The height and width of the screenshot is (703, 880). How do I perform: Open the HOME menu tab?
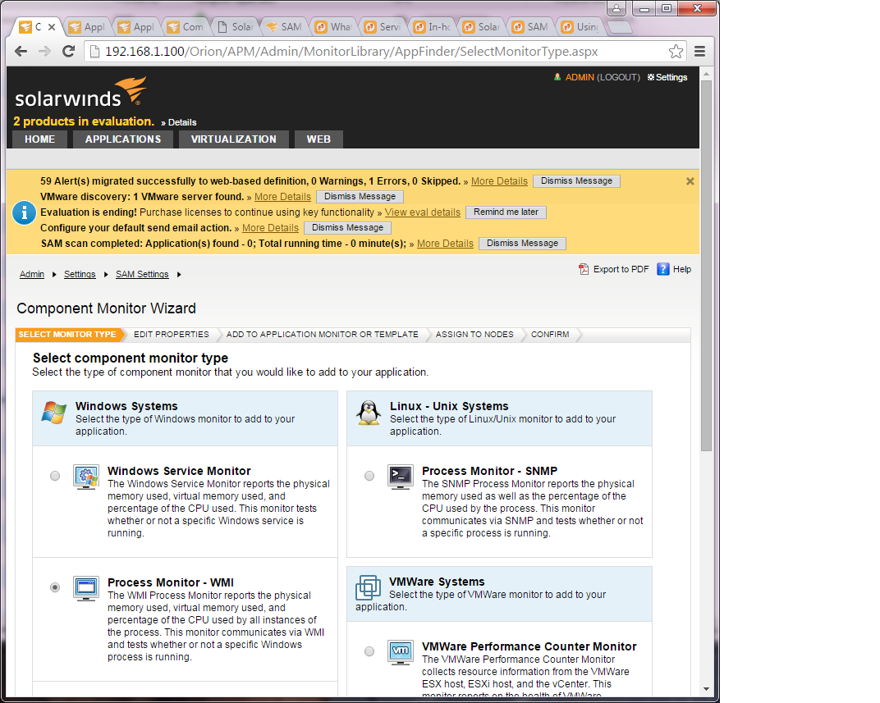pos(40,139)
